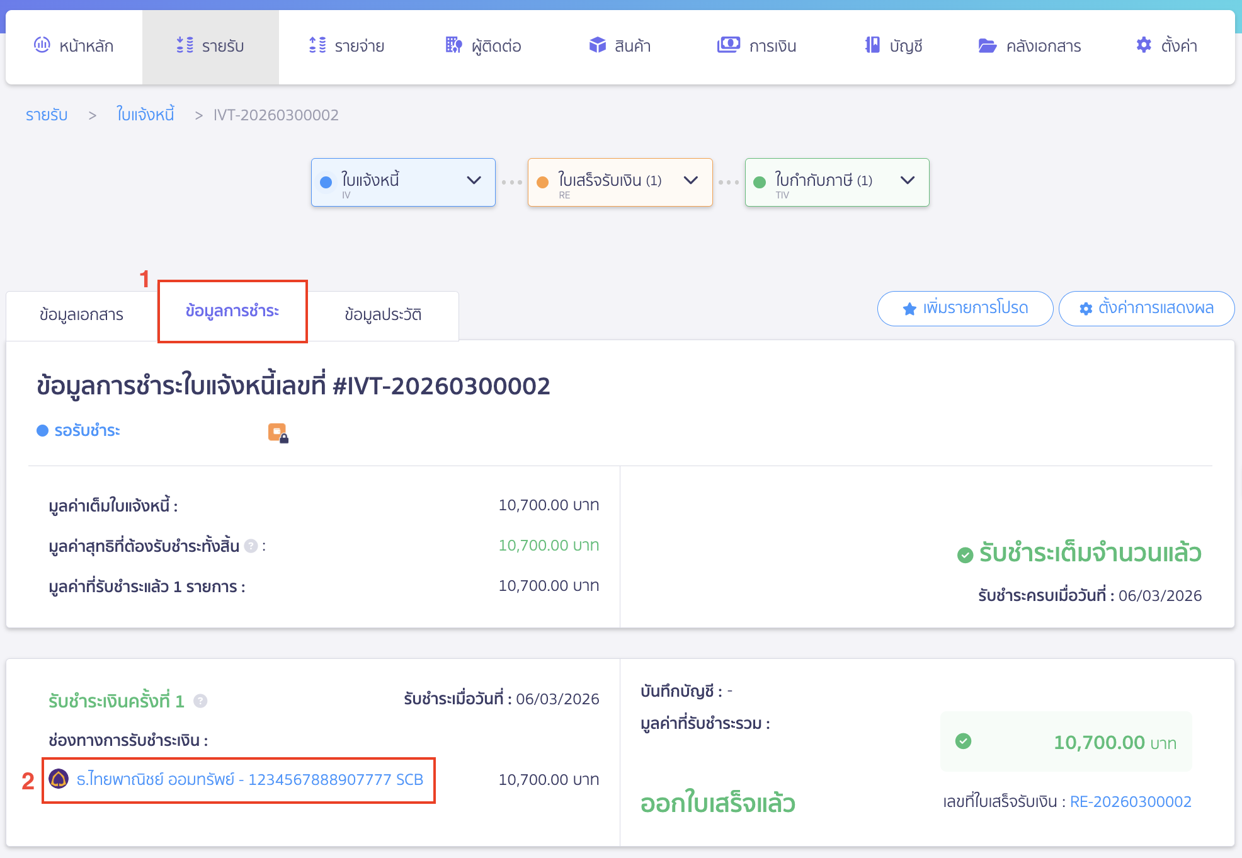Expand the ใบกำกับภาษี TIV dropdown

tap(908, 181)
